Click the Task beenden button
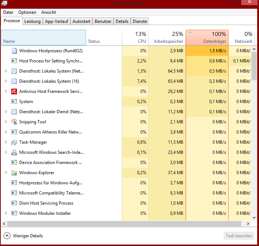Image resolution: width=259 pixels, height=246 pixels. (x=239, y=236)
